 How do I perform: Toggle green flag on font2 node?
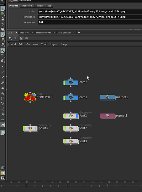tap(64, 128)
